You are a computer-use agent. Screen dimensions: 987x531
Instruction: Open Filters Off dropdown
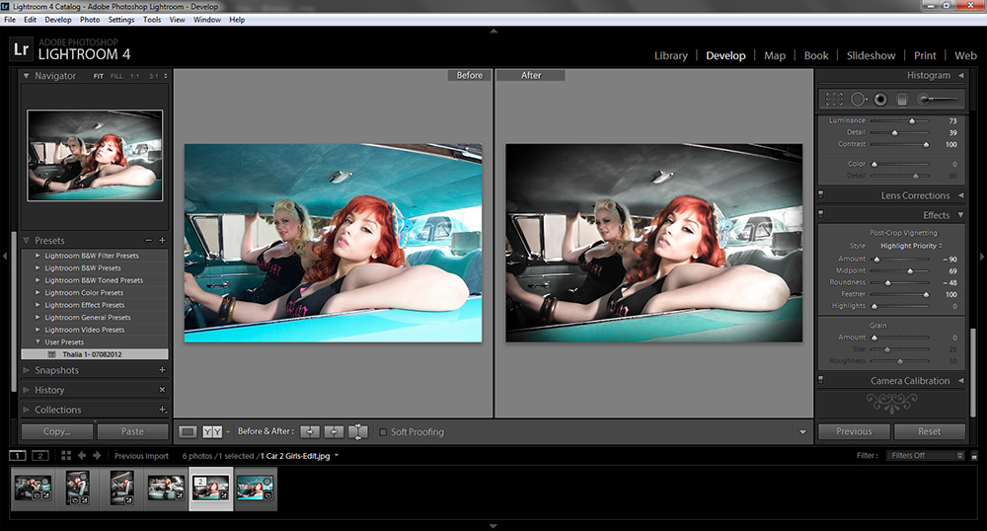(925, 456)
